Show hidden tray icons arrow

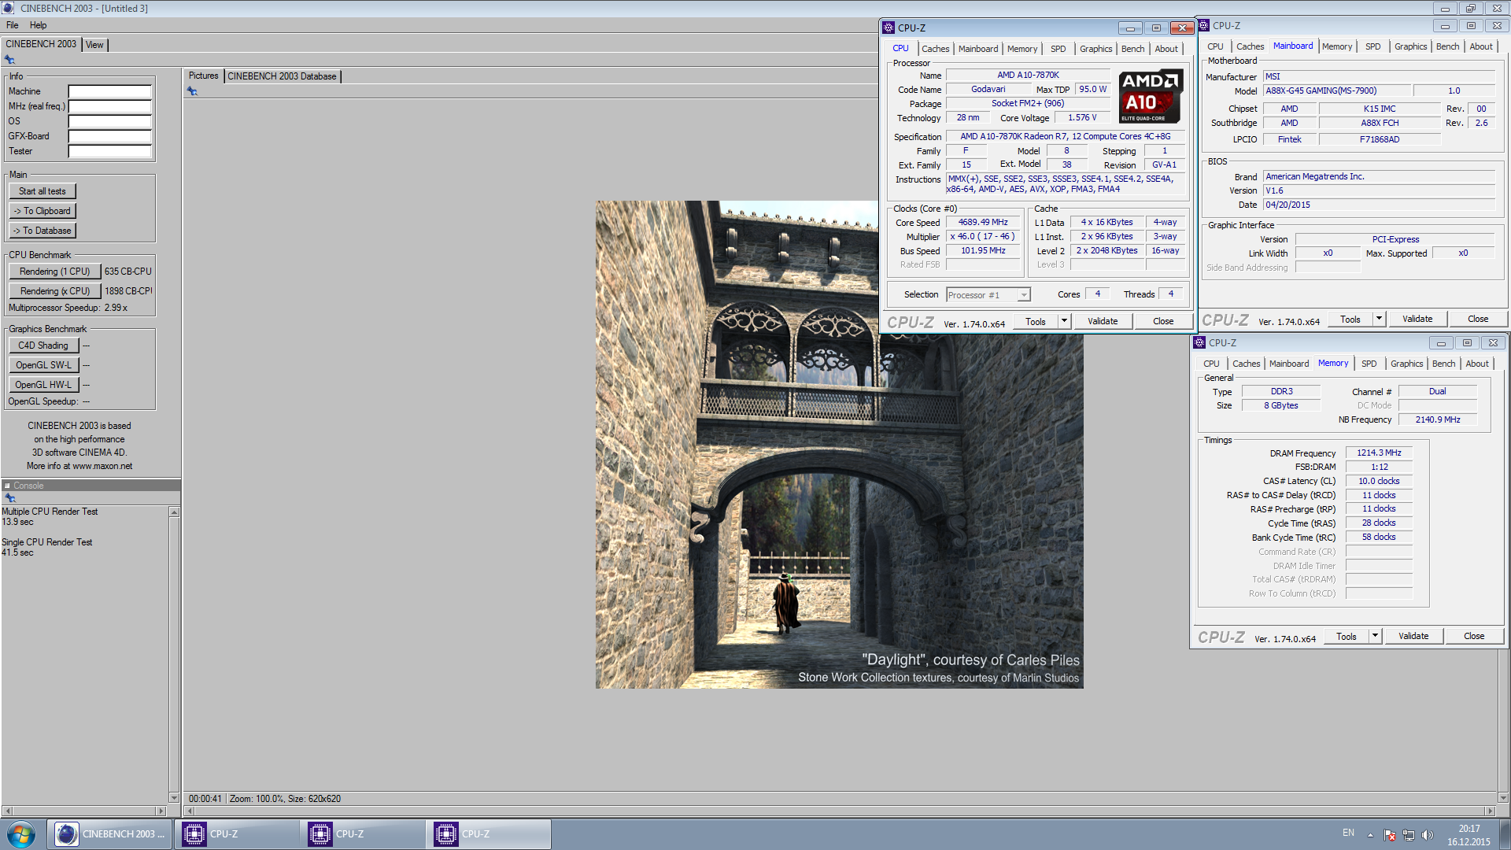pyautogui.click(x=1370, y=835)
